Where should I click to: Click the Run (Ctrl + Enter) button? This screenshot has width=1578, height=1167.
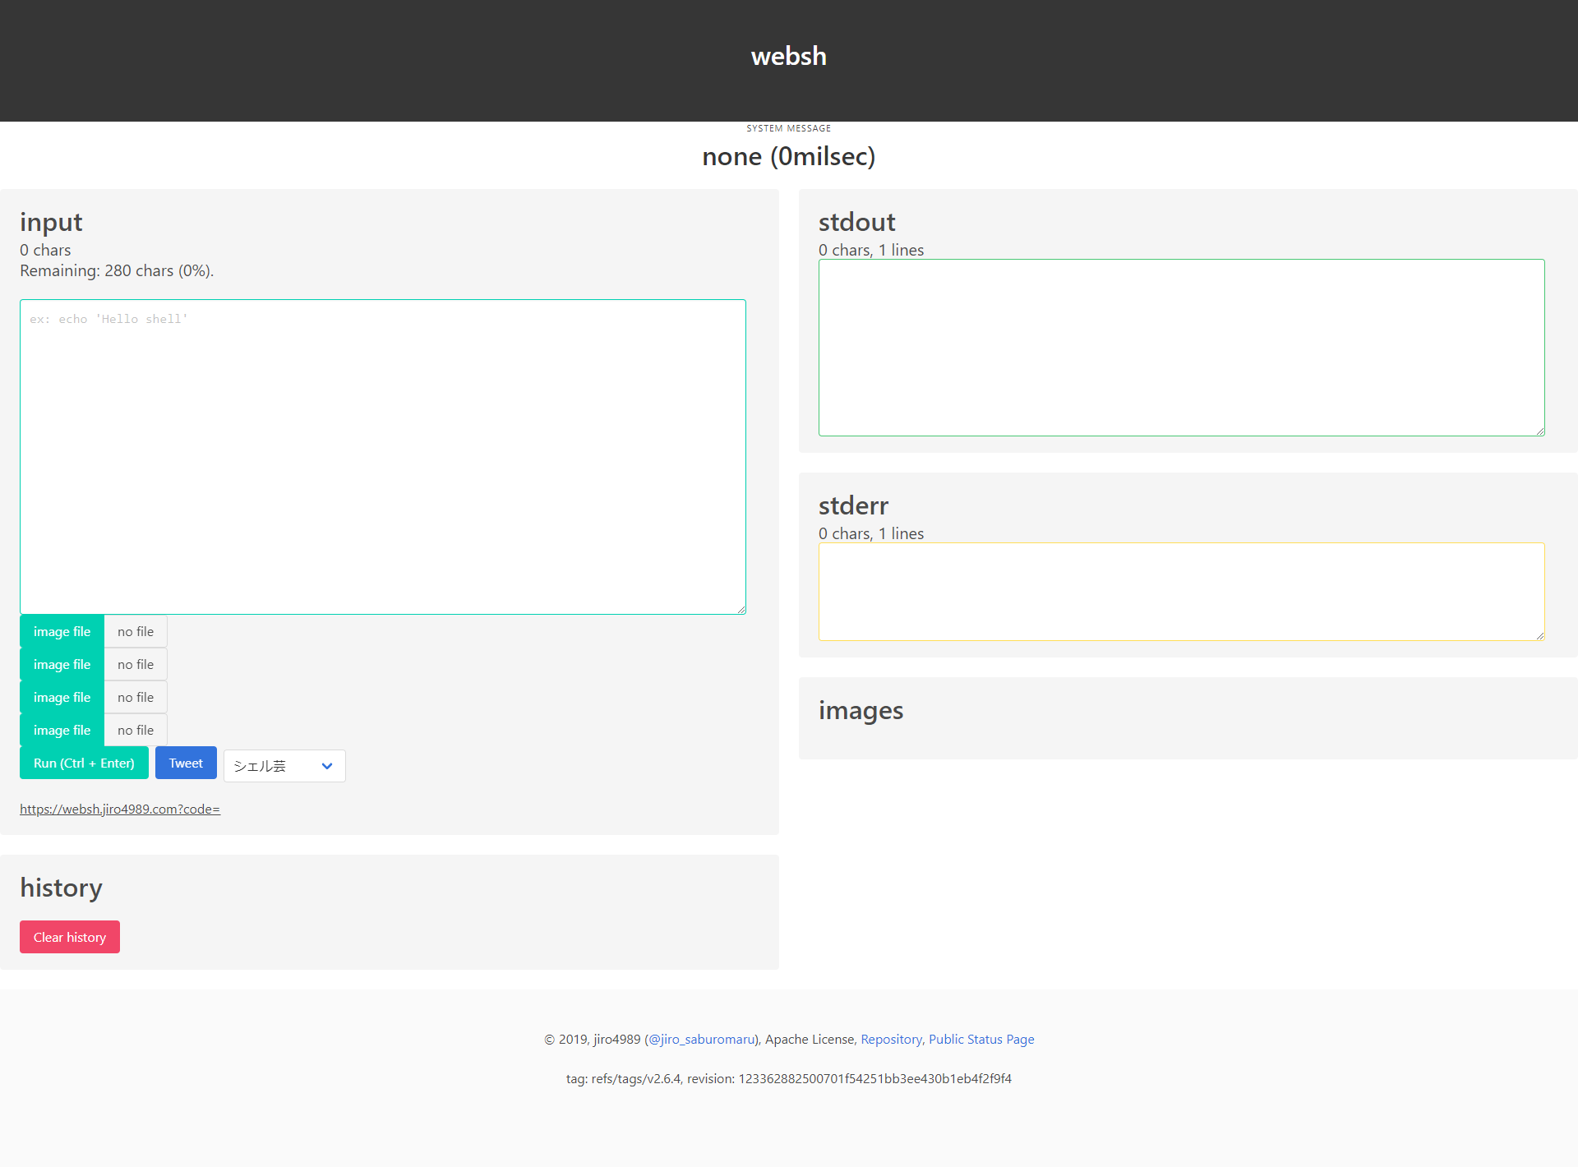(x=84, y=763)
